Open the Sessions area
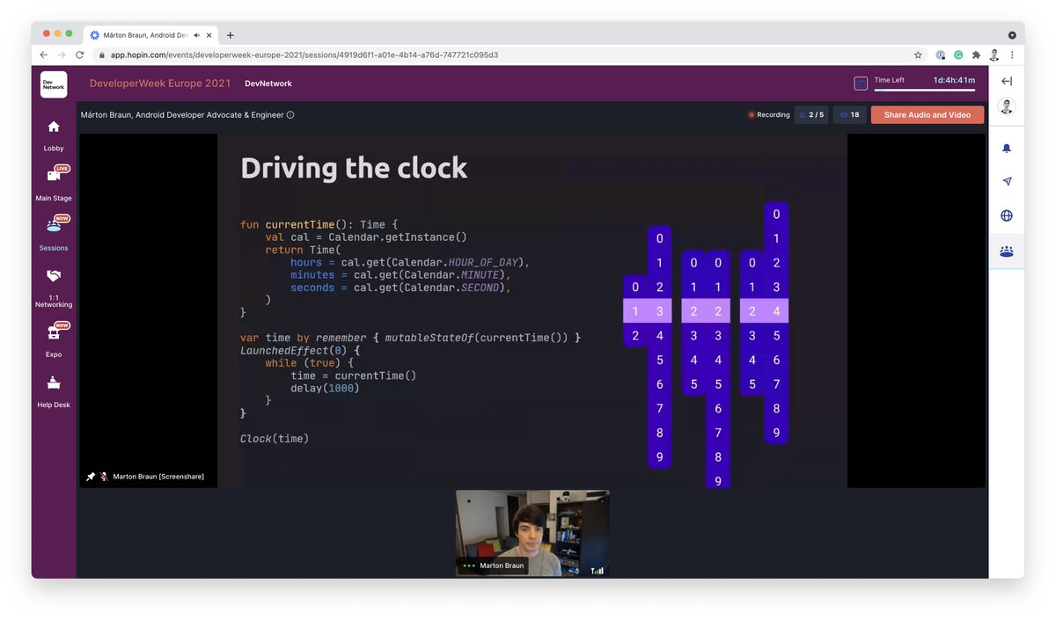Image resolution: width=1056 pixels, height=620 pixels. (54, 233)
